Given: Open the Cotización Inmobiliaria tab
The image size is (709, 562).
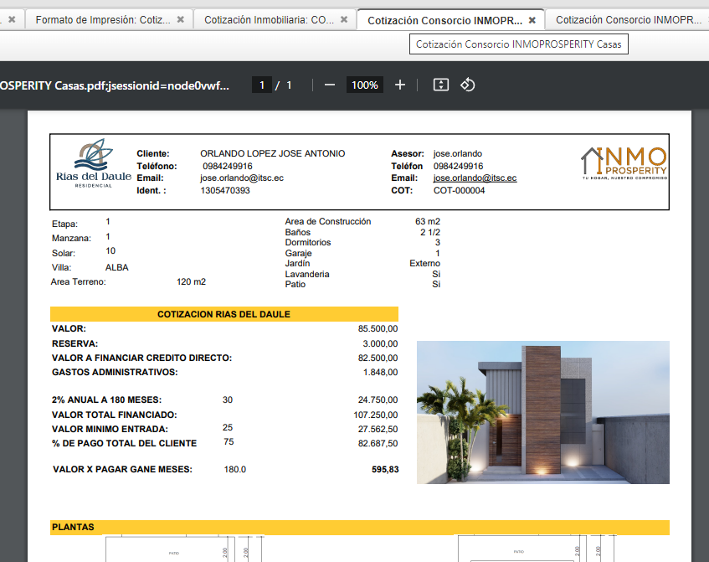Looking at the screenshot, I should (269, 19).
